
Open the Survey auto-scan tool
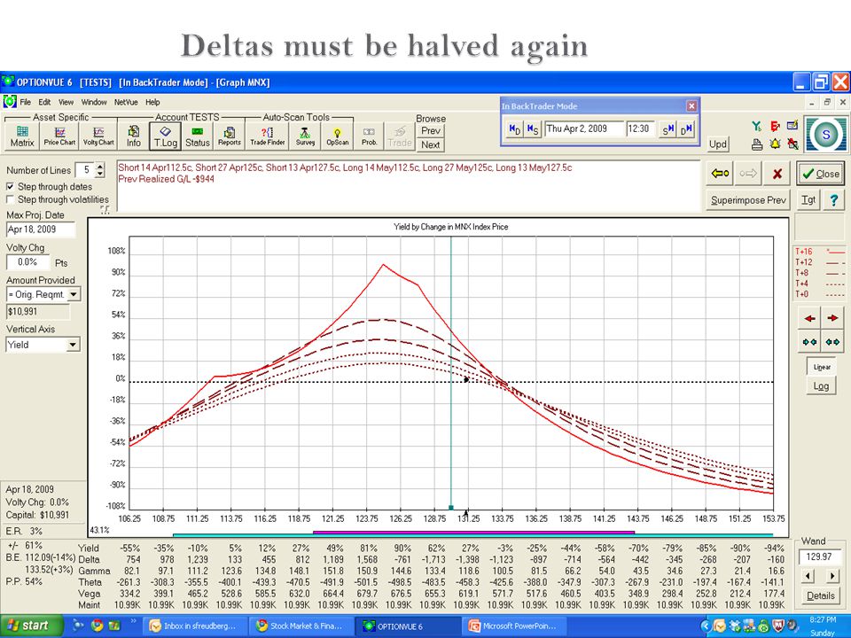pos(305,136)
